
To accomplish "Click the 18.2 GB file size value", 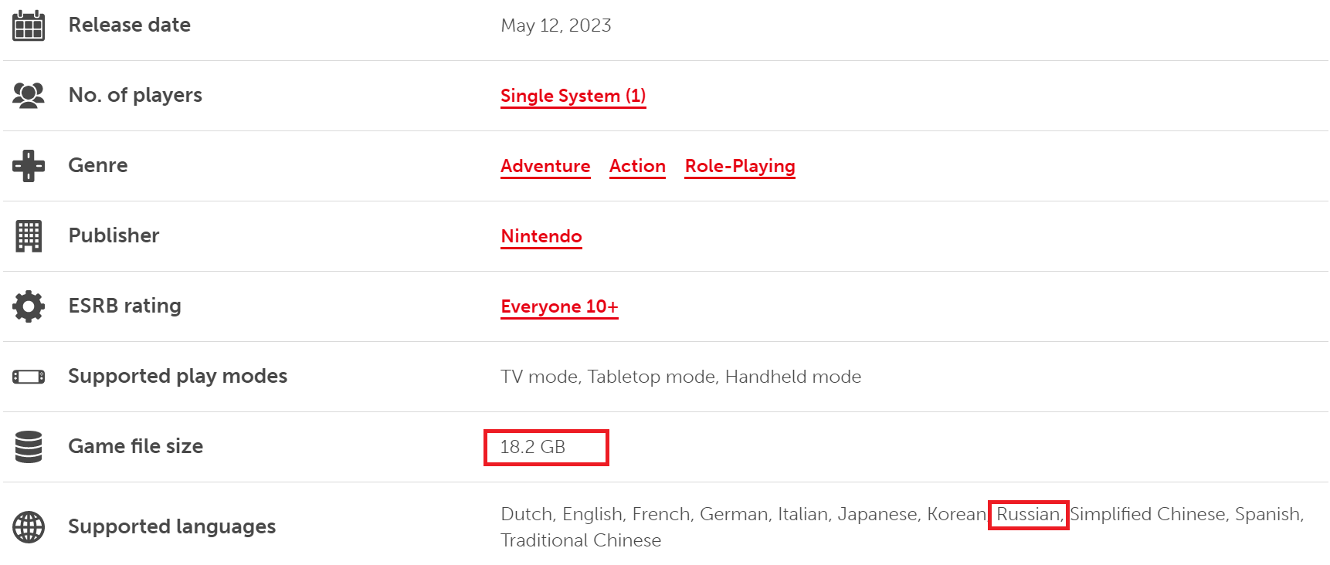I will click(533, 447).
